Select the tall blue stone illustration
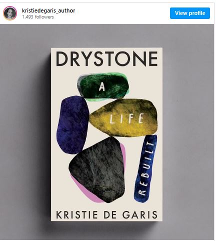This screenshot has height=241, width=216. [x=145, y=168]
